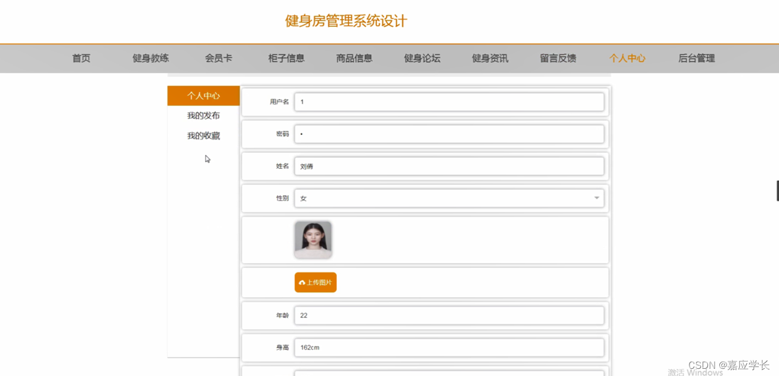Click the 健身房管理系统设计 title
The width and height of the screenshot is (779, 376).
coord(346,21)
